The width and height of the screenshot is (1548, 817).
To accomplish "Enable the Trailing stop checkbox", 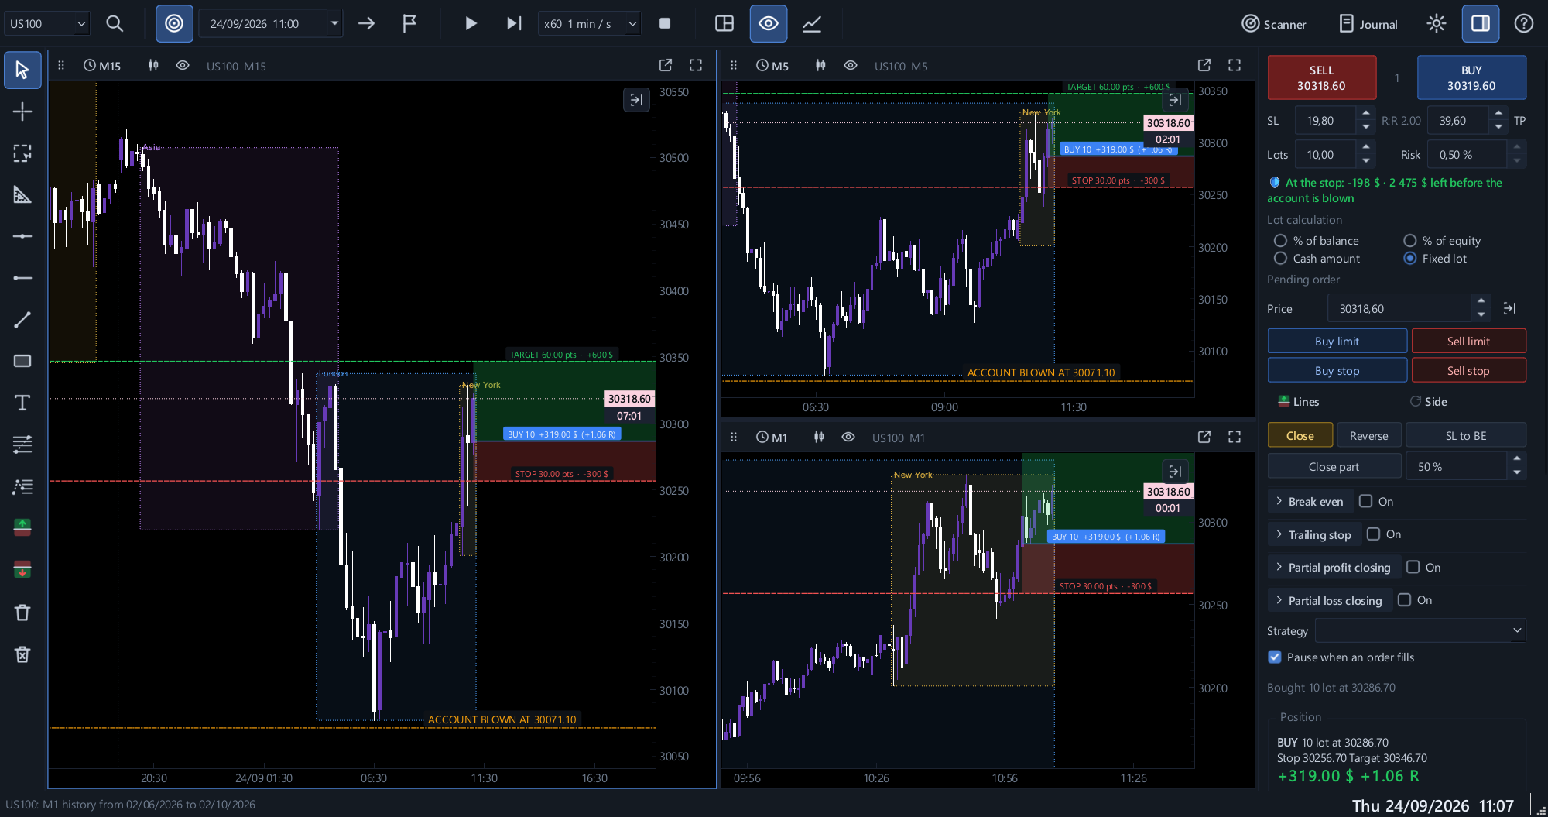I will pos(1374,534).
